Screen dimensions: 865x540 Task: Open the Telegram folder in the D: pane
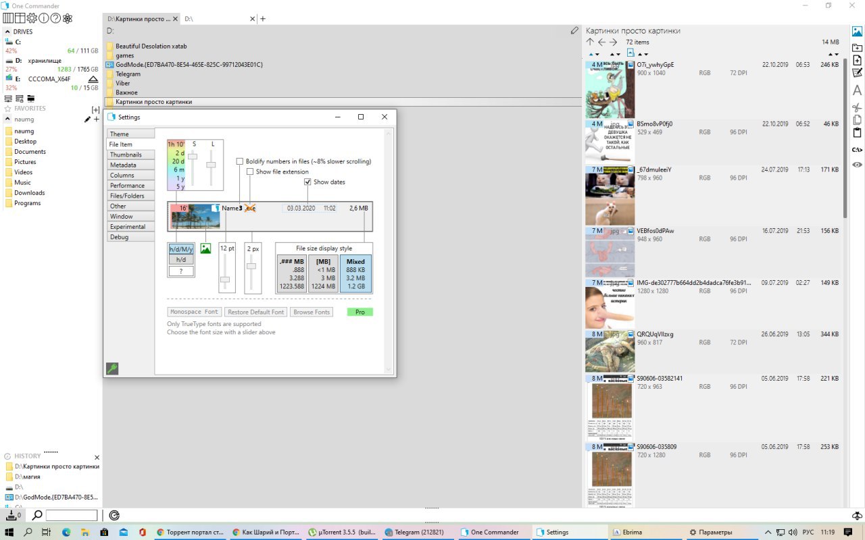coord(128,74)
